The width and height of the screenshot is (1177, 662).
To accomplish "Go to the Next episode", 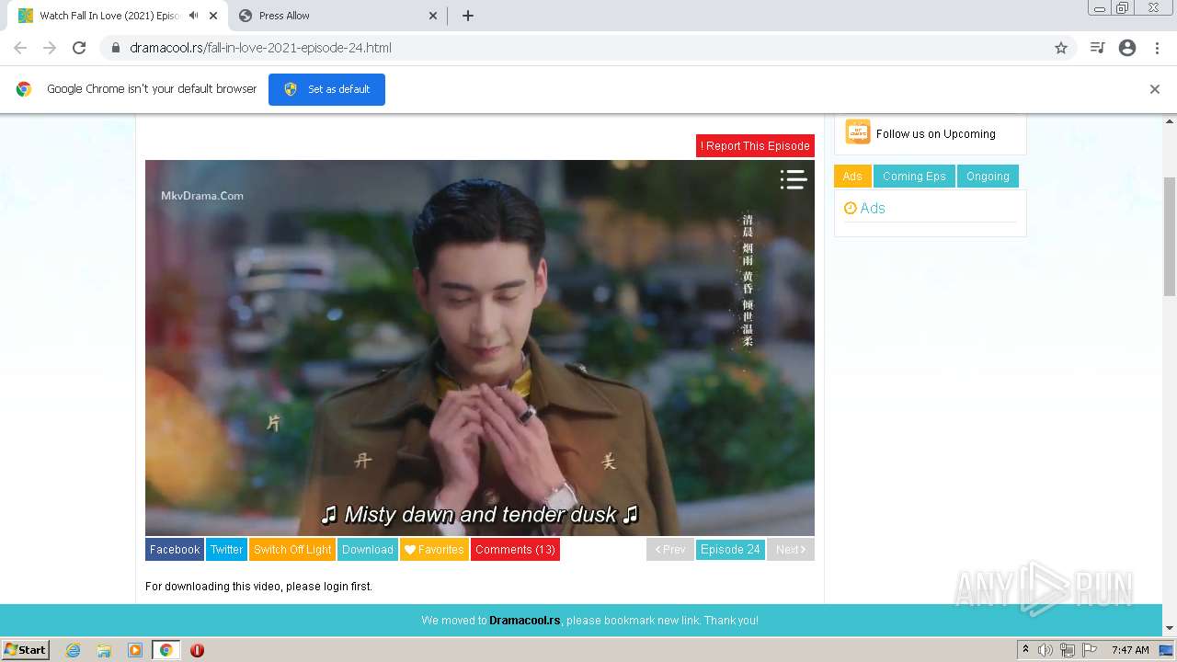I will pyautogui.click(x=791, y=549).
